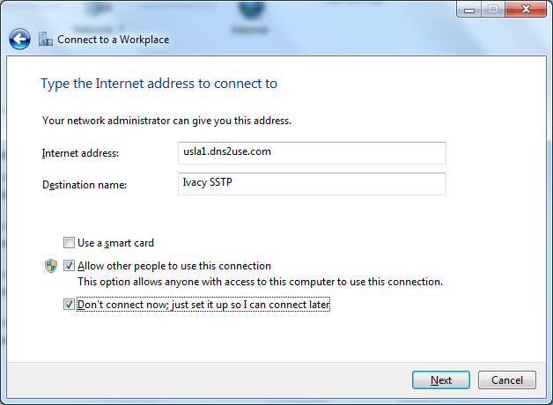
Task: Click the Connect to a Workplace wizard icon
Action: [46, 39]
